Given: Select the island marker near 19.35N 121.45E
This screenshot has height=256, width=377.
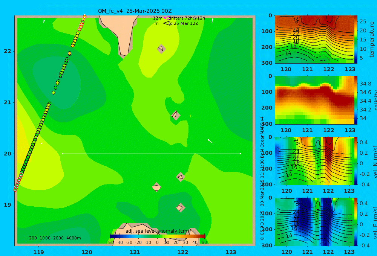Looking at the screenshot, I should [156, 187].
